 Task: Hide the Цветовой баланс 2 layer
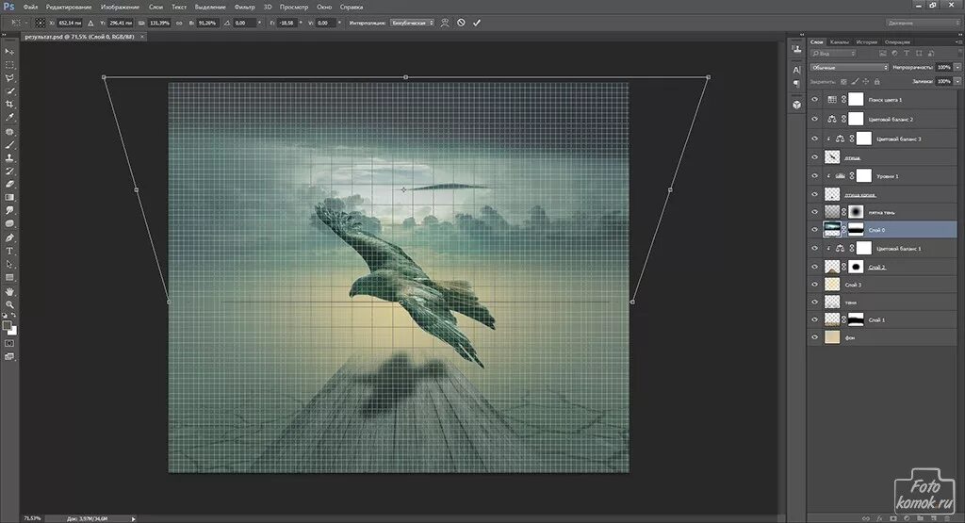click(x=815, y=120)
